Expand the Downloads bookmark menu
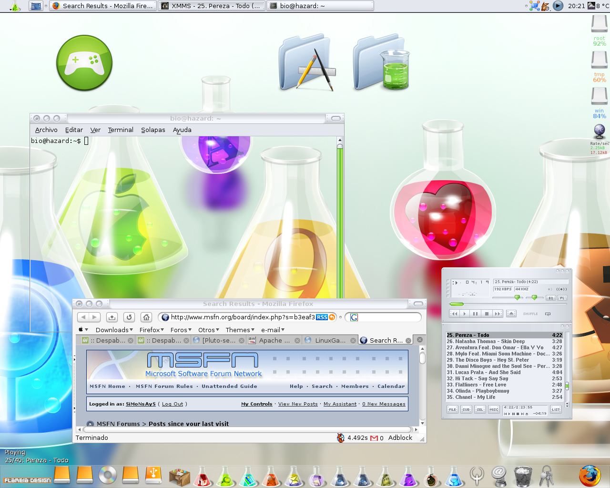The height and width of the screenshot is (488, 610). coord(114,330)
